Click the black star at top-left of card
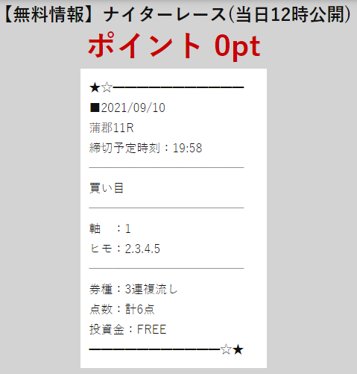Screen dimensions: 357x374 95,88
